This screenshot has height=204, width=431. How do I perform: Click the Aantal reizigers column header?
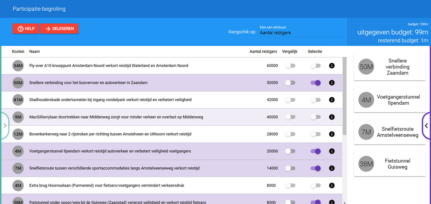pyautogui.click(x=263, y=52)
